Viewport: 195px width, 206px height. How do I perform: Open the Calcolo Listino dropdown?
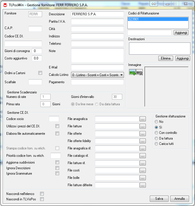(121, 75)
